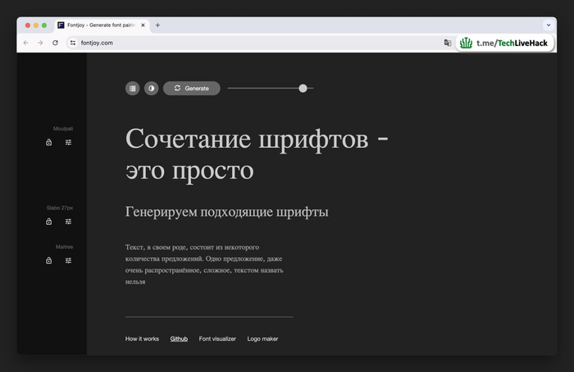Go to Font visualizer page
The width and height of the screenshot is (574, 372).
[x=217, y=338]
